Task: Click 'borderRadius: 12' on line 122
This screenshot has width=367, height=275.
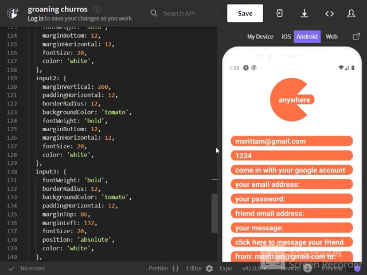Action: pos(70,104)
